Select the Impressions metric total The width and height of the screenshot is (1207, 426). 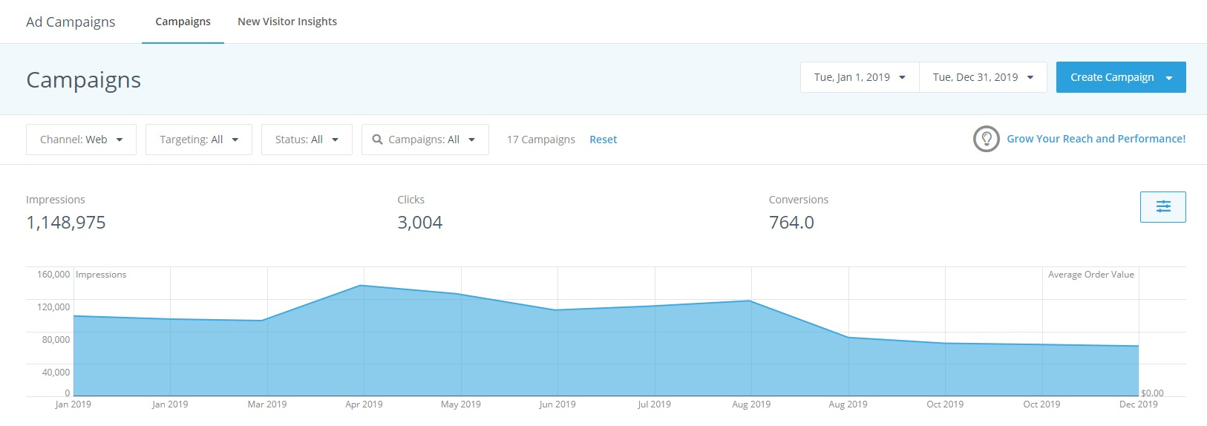point(65,223)
